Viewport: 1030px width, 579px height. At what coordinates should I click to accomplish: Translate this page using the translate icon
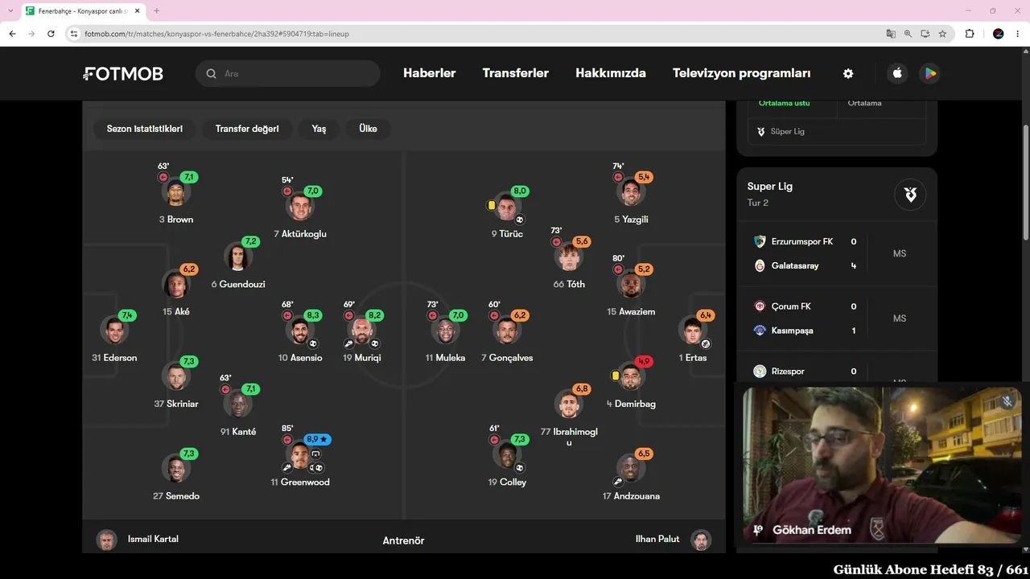(x=891, y=34)
